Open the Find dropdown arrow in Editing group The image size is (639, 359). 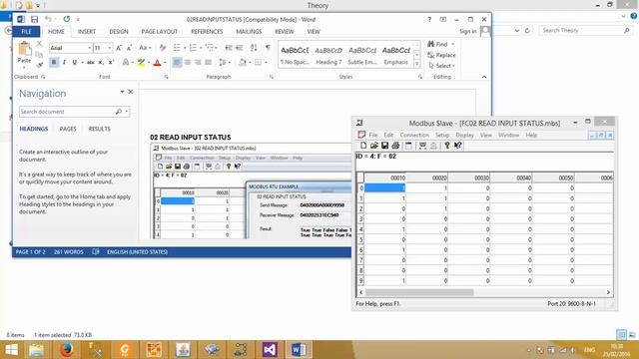pyautogui.click(x=452, y=44)
